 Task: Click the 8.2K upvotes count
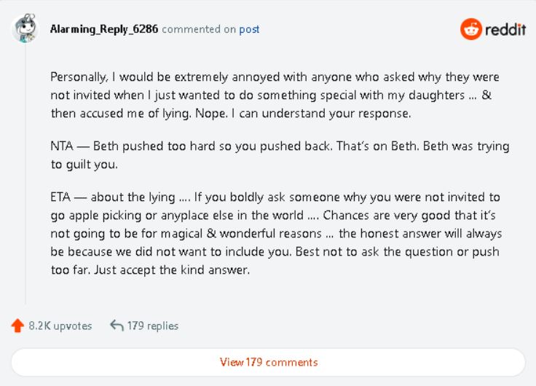pyautogui.click(x=60, y=326)
